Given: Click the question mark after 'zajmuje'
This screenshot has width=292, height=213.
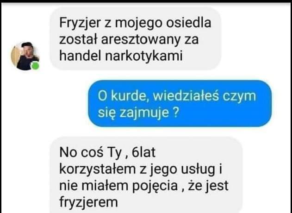Looking at the screenshot, I should click(176, 113).
